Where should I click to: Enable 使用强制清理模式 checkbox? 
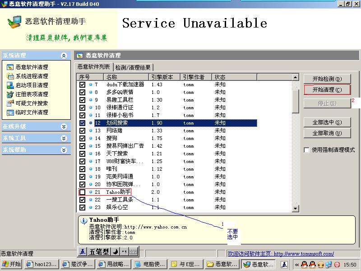[307, 150]
